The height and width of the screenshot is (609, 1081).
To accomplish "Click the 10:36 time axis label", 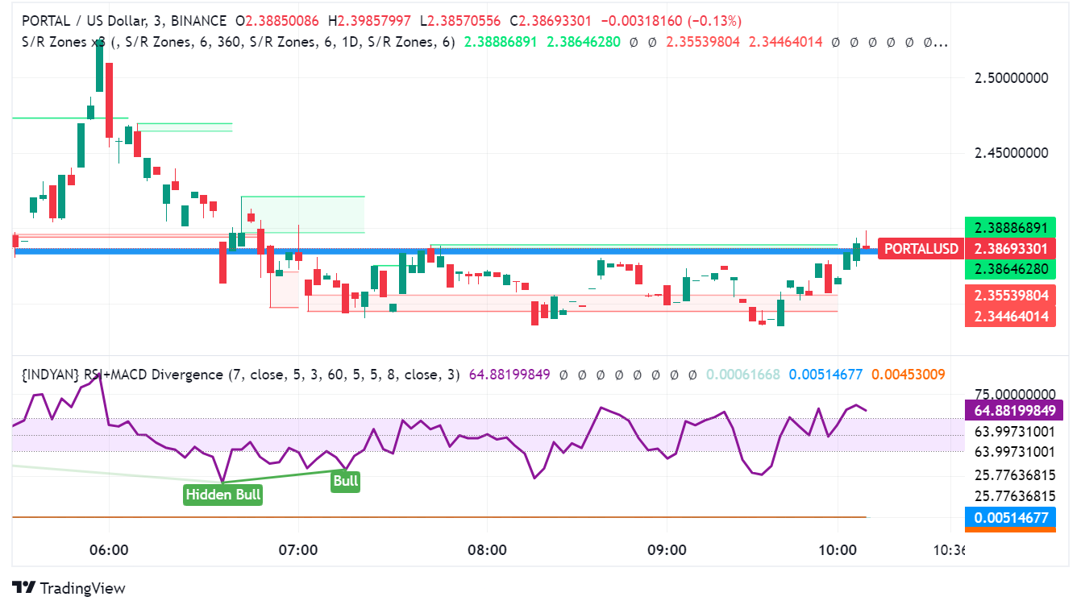I will click(948, 550).
